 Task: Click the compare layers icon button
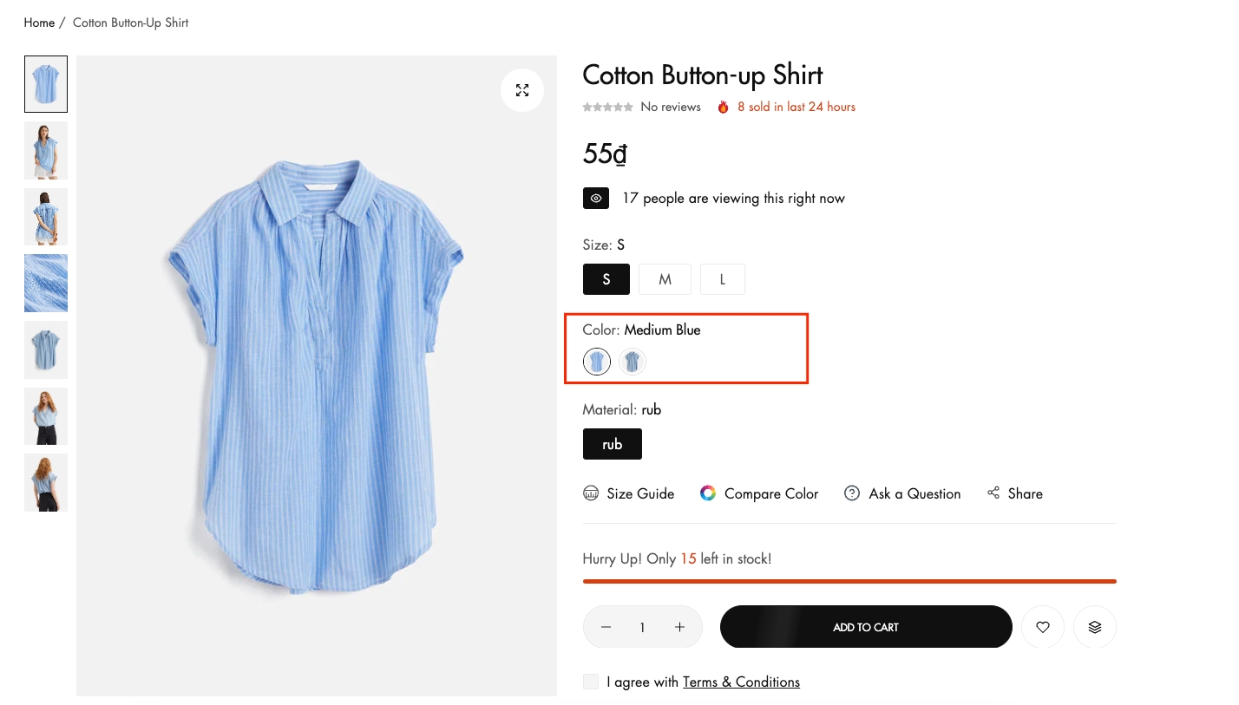tap(1095, 627)
